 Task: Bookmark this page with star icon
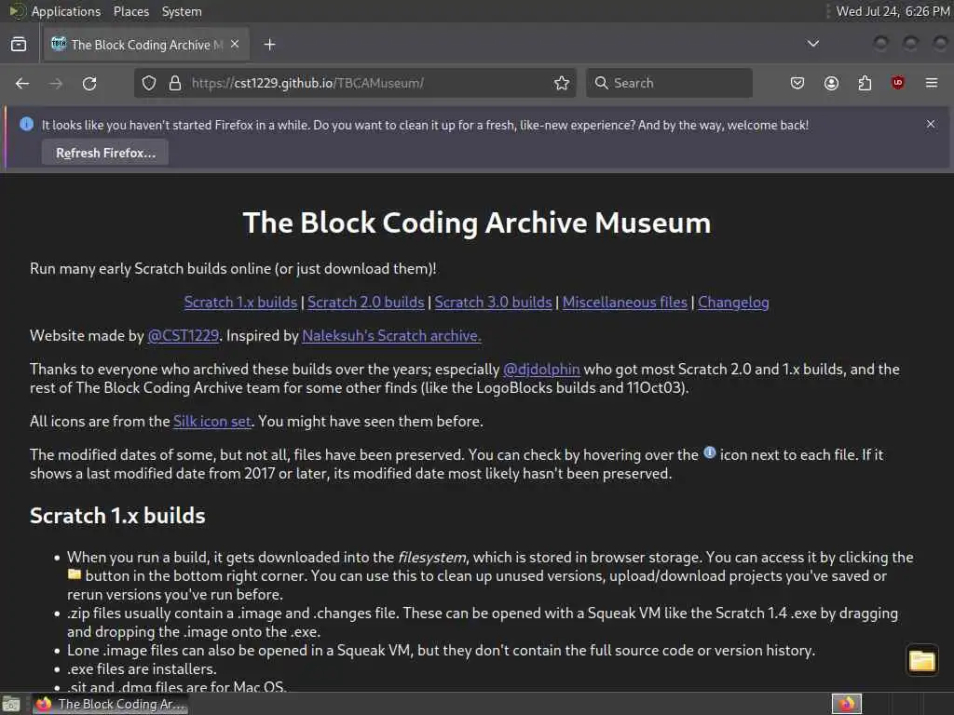point(562,83)
